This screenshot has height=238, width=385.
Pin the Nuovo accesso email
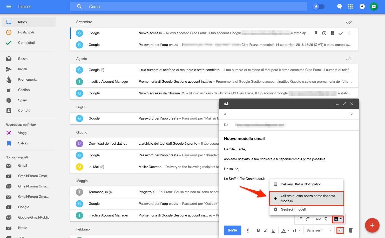pos(316,33)
